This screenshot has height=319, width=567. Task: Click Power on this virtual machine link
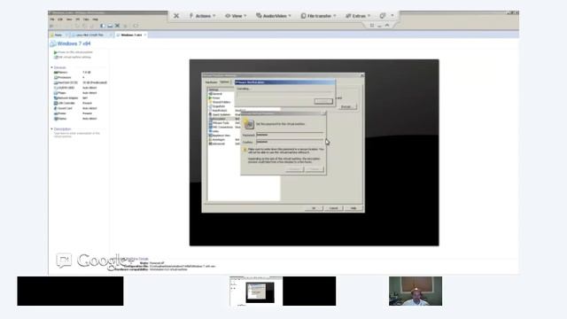[73, 52]
